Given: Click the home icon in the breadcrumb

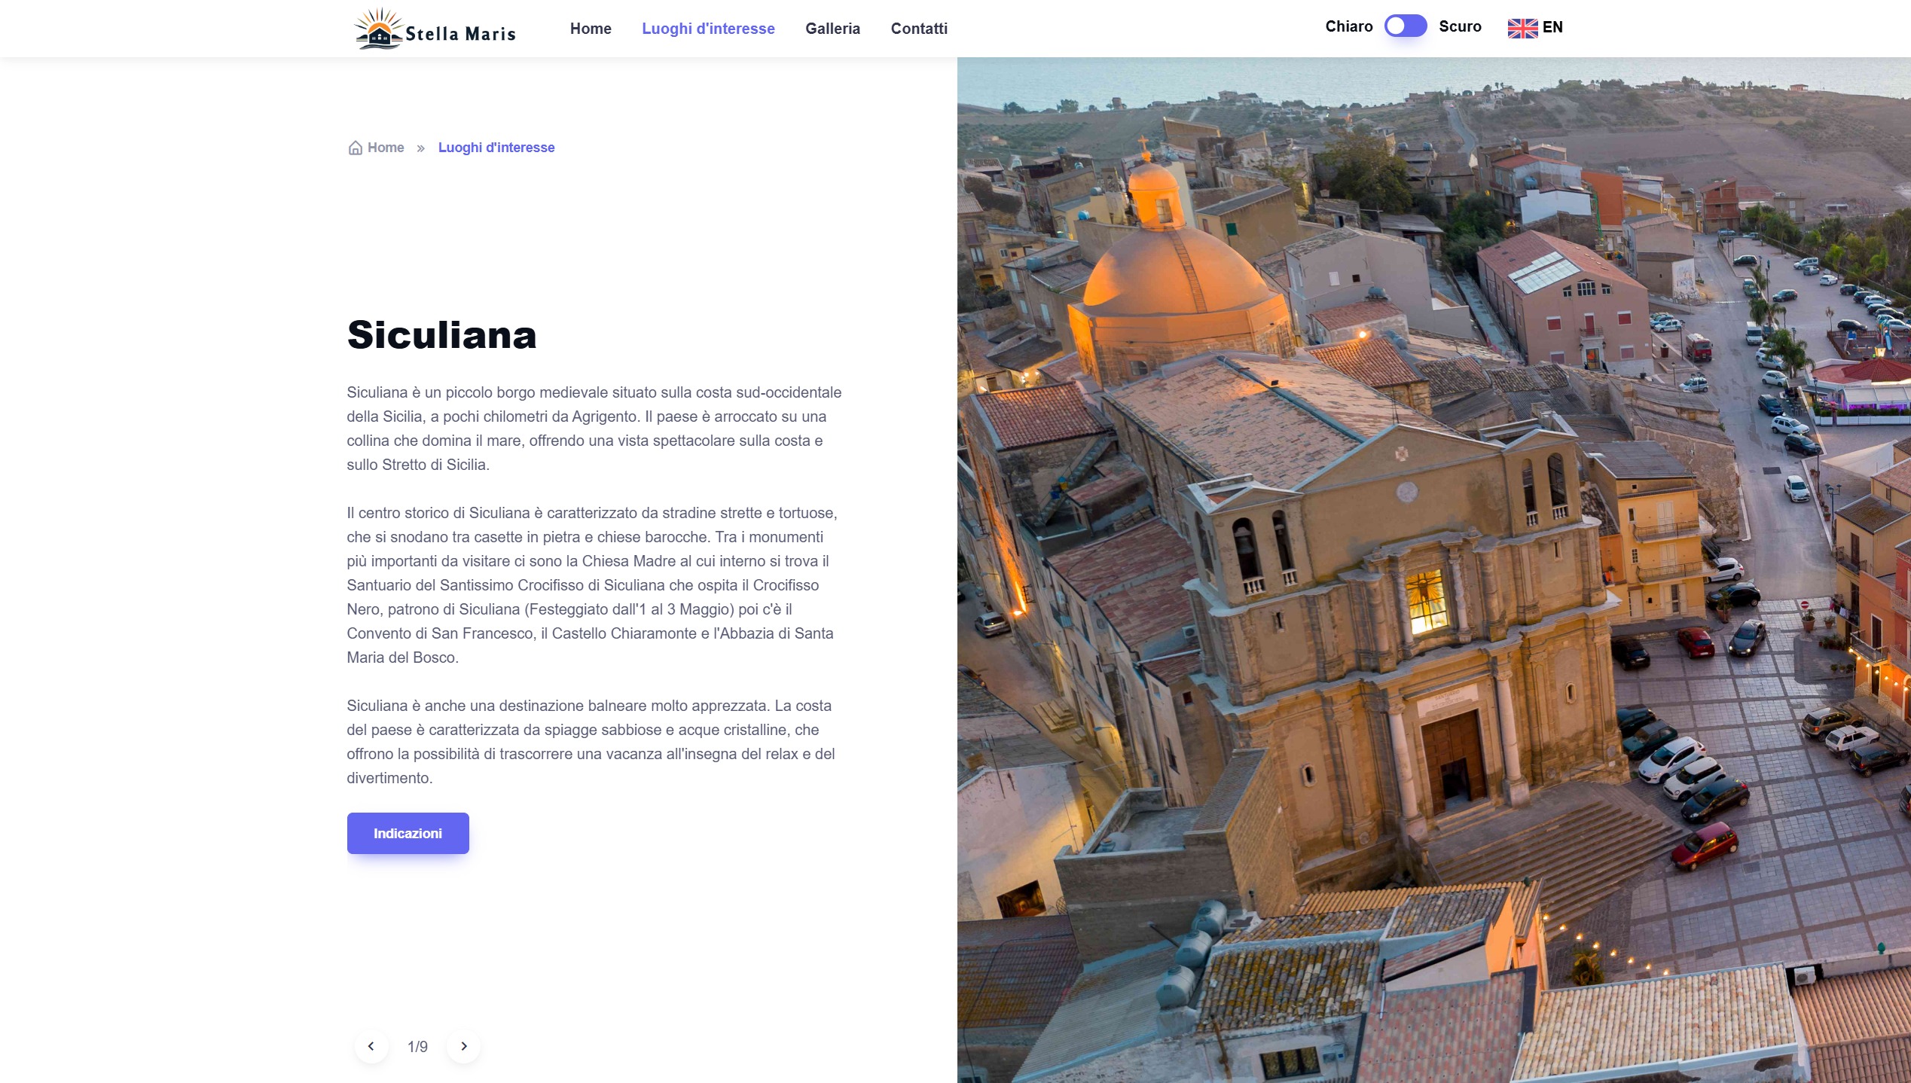Looking at the screenshot, I should (x=356, y=148).
